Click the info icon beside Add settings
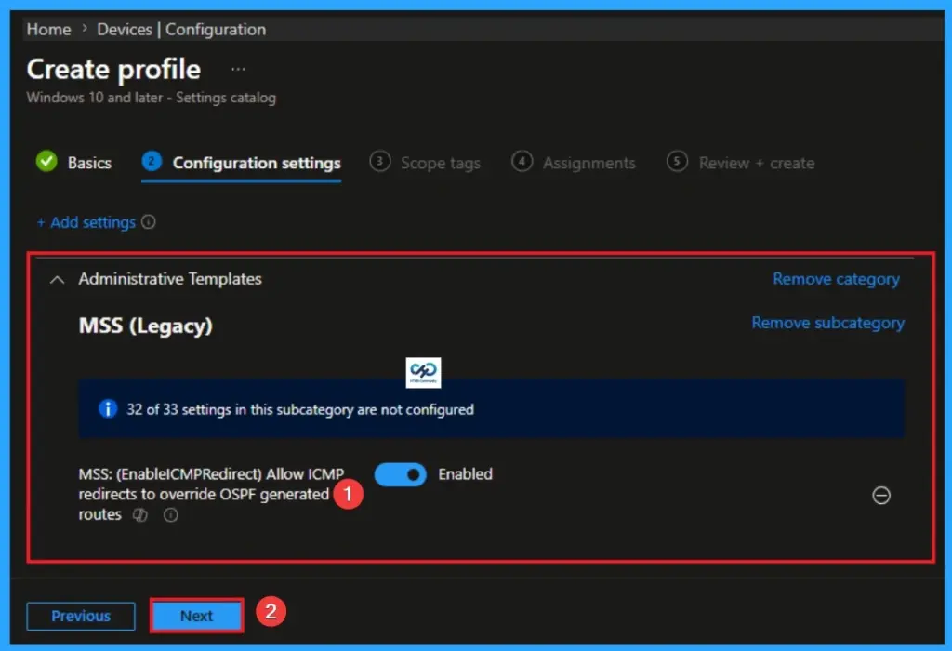Screen dimensions: 952x651 tap(150, 222)
